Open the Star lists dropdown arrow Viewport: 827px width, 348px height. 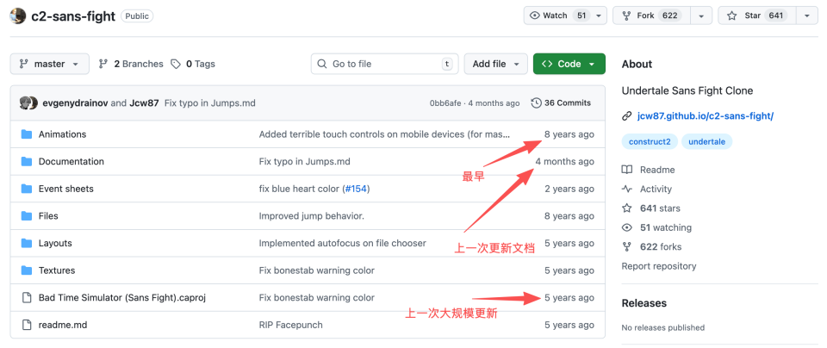[806, 16]
